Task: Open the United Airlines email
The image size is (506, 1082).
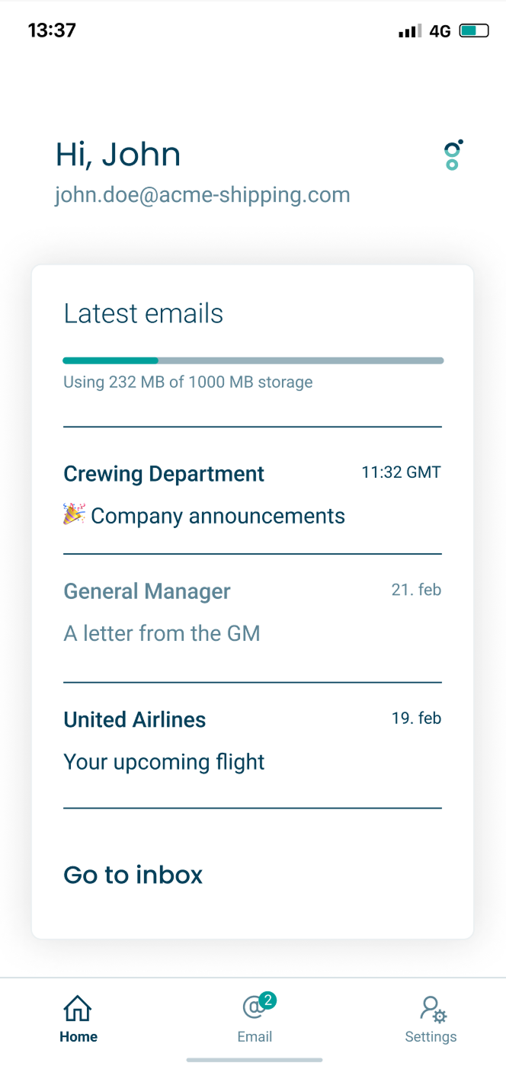Action: point(251,740)
